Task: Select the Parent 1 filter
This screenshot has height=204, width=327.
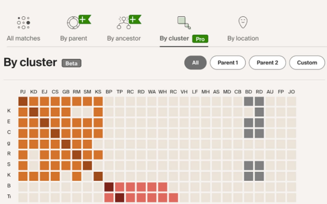Action: tap(228, 63)
